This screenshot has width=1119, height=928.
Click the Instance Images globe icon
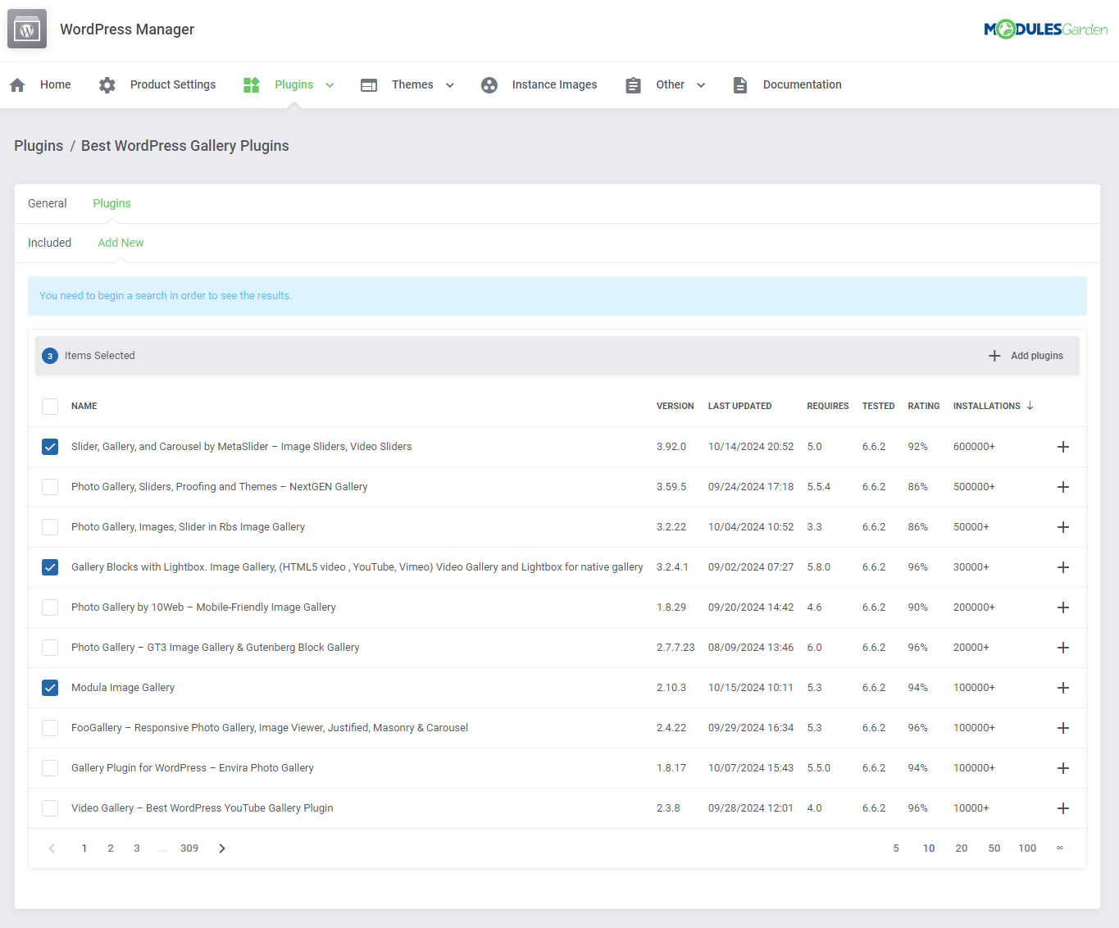tap(489, 84)
